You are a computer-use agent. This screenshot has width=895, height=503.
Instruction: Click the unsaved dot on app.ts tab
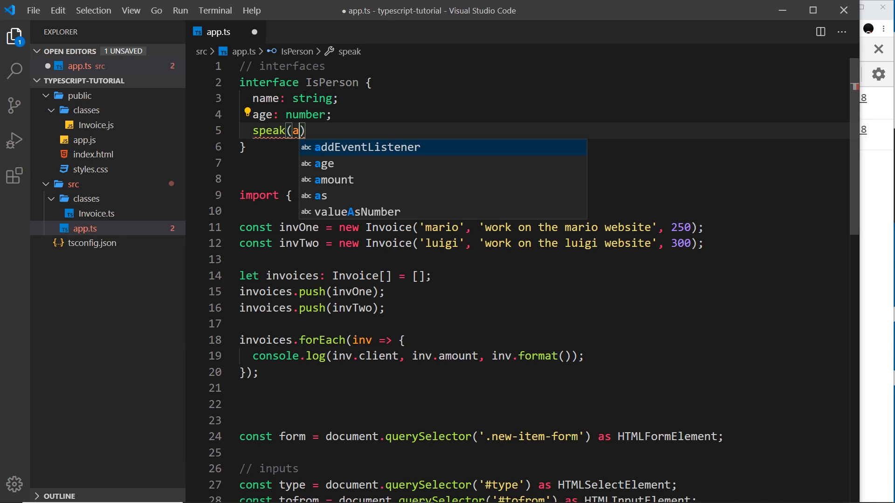[255, 32]
